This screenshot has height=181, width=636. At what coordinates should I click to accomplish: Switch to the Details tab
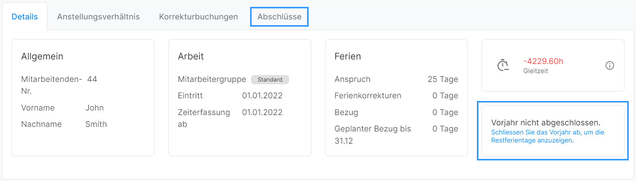point(24,17)
